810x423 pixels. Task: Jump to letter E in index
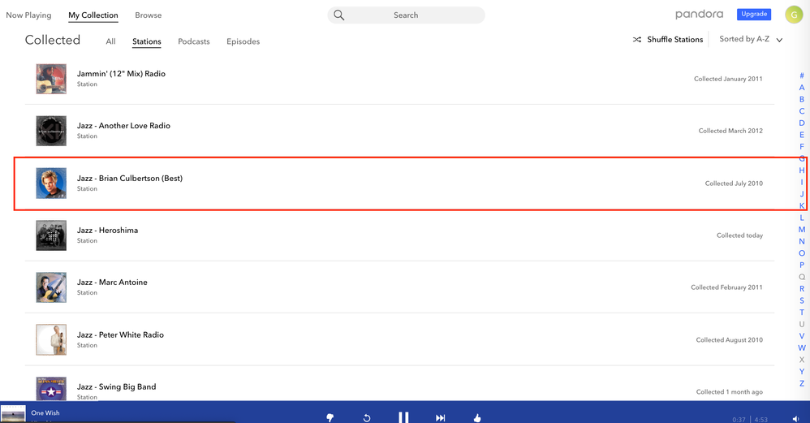click(x=802, y=135)
